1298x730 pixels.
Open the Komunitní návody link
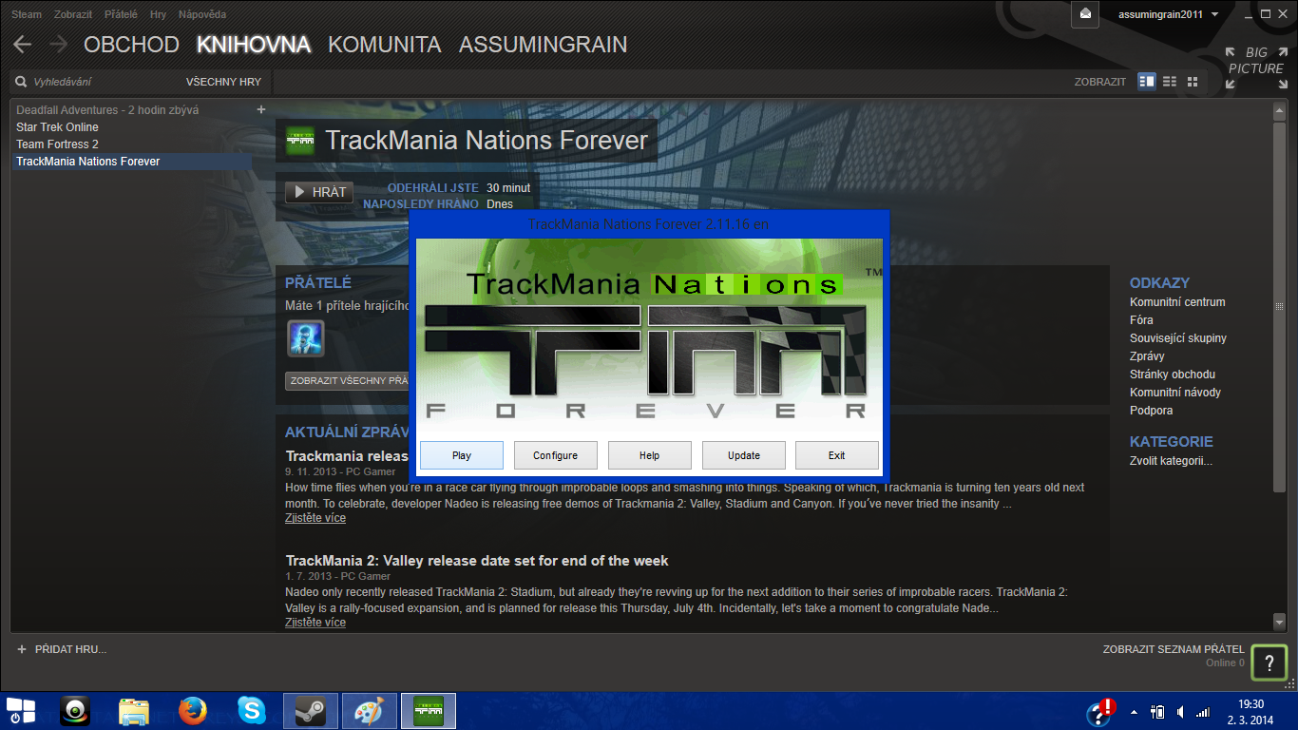(1175, 393)
